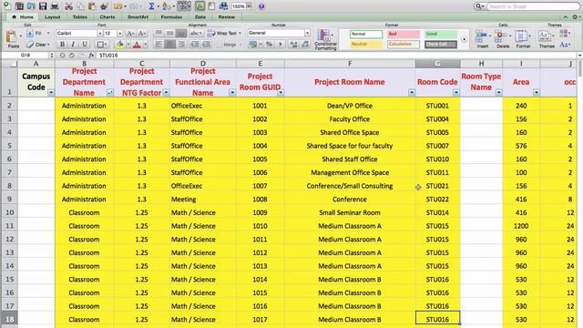Open the theme fonts Aa dropdown

[565, 45]
